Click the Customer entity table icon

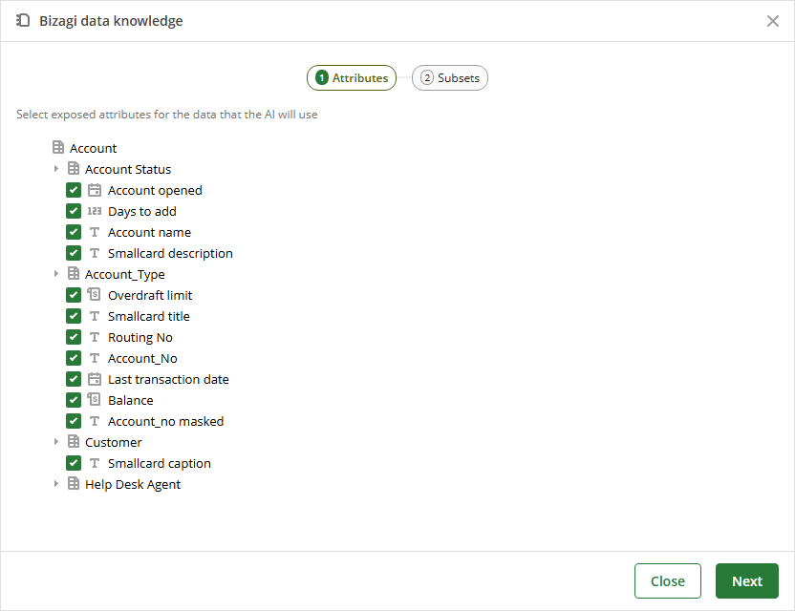(74, 441)
